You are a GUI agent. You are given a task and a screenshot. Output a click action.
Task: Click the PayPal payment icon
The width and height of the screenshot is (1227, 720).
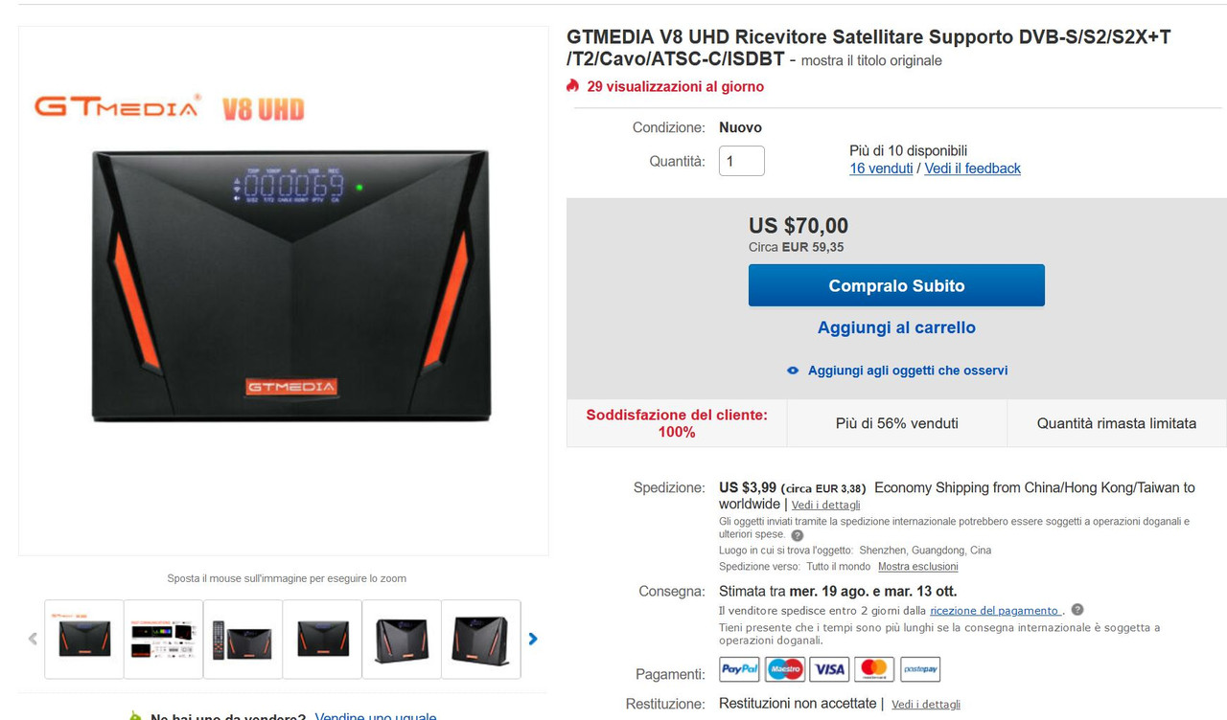tap(739, 669)
